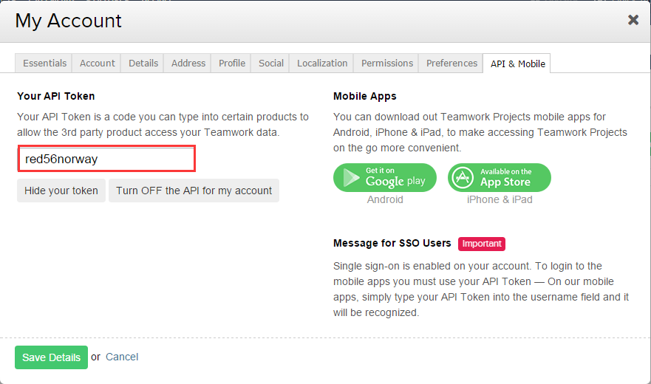Open the Social tab
The width and height of the screenshot is (651, 384).
[270, 63]
